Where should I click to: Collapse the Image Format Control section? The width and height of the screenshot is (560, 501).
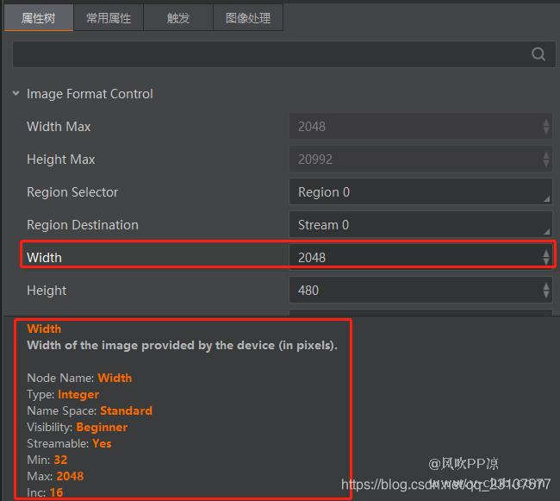tap(16, 93)
